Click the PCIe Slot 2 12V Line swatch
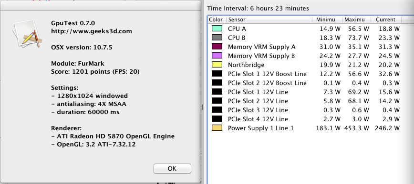The height and width of the screenshot is (184, 414). point(217,101)
